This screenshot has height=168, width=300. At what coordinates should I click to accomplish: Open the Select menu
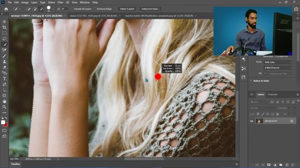(x=52, y=2)
